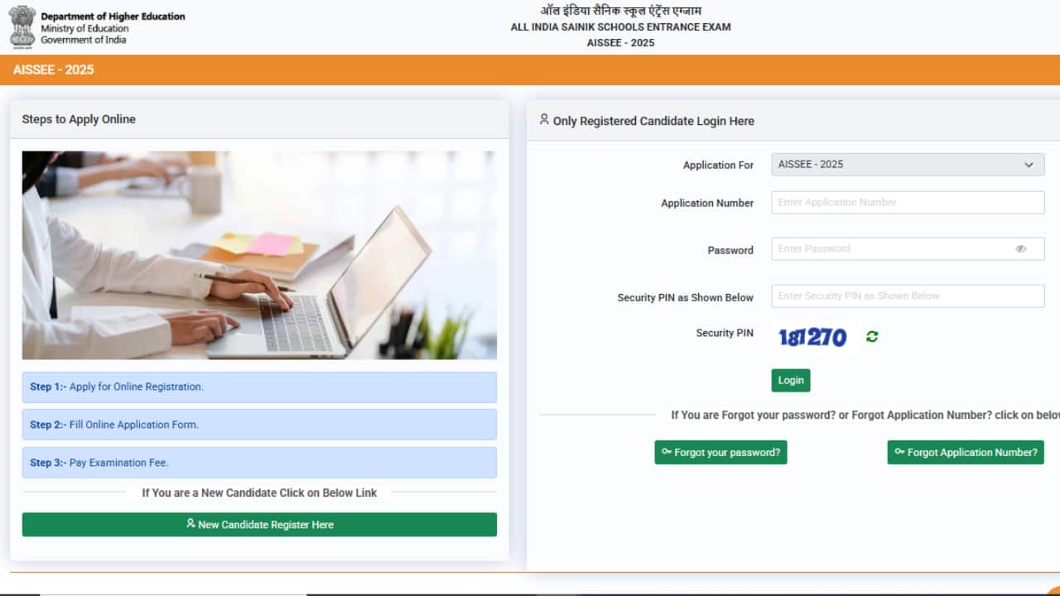Click the Steps to Apply Online heading

click(79, 119)
